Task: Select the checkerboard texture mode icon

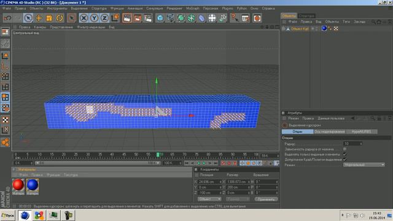Action: [x=5, y=120]
